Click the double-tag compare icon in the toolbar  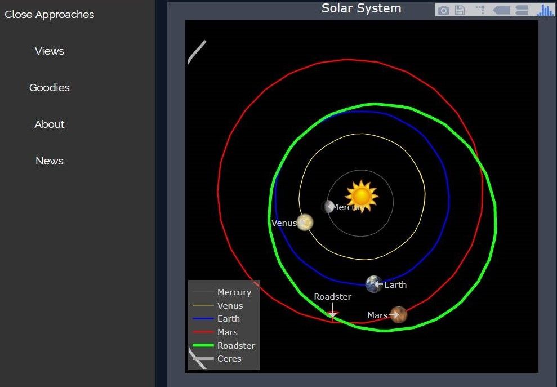[x=521, y=10]
